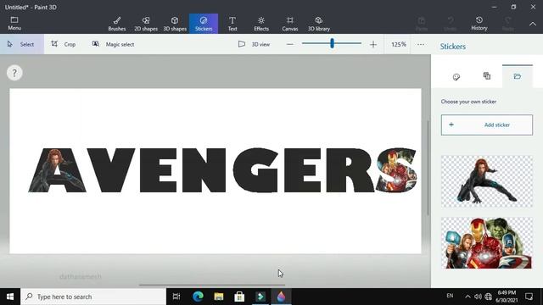The image size is (543, 305).
Task: Show hidden system tray icons
Action: 467,297
